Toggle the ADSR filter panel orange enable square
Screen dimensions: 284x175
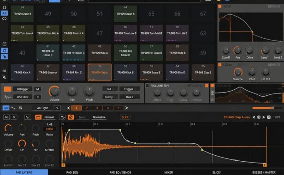point(220,6)
